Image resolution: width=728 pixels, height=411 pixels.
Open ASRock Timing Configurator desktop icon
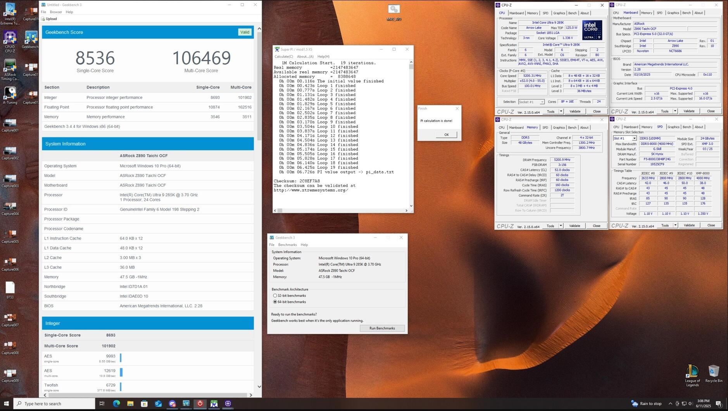point(10,70)
